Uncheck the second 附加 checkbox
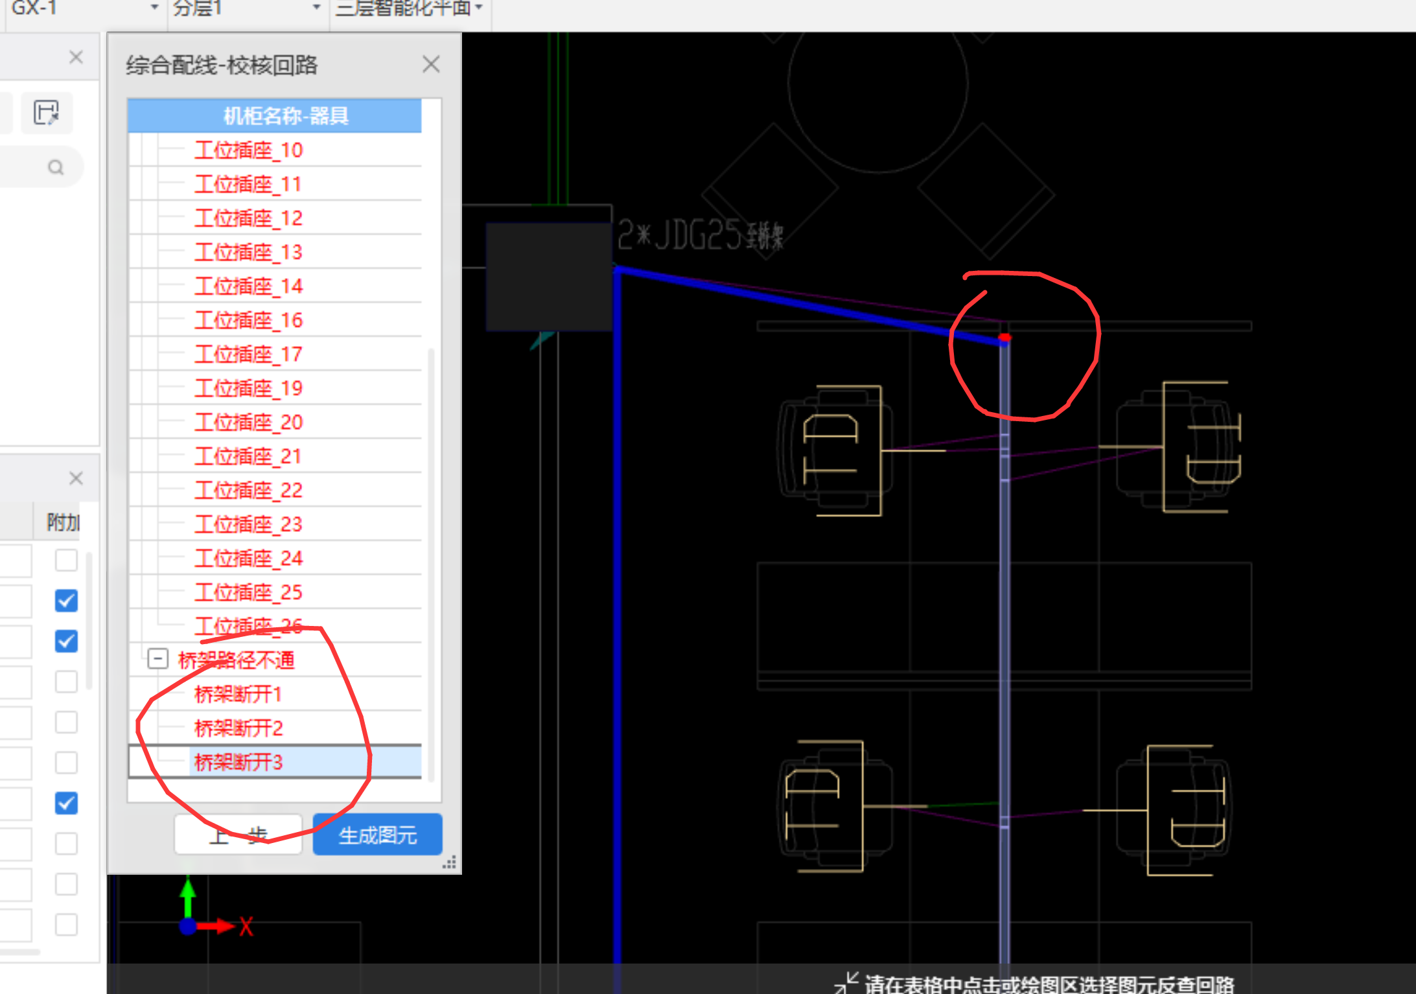This screenshot has height=994, width=1416. [x=66, y=601]
